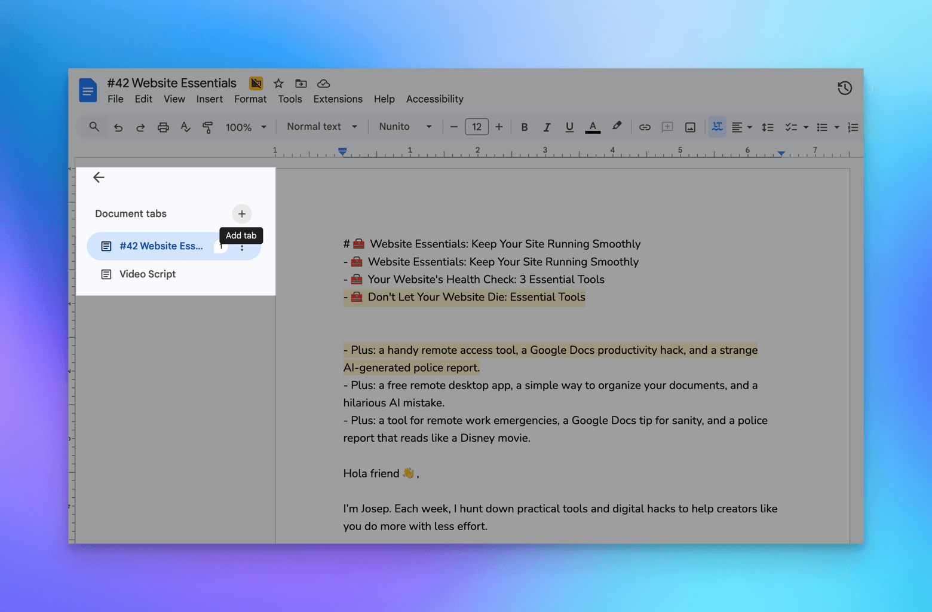Insert an image into the document
The image size is (932, 612).
(690, 127)
